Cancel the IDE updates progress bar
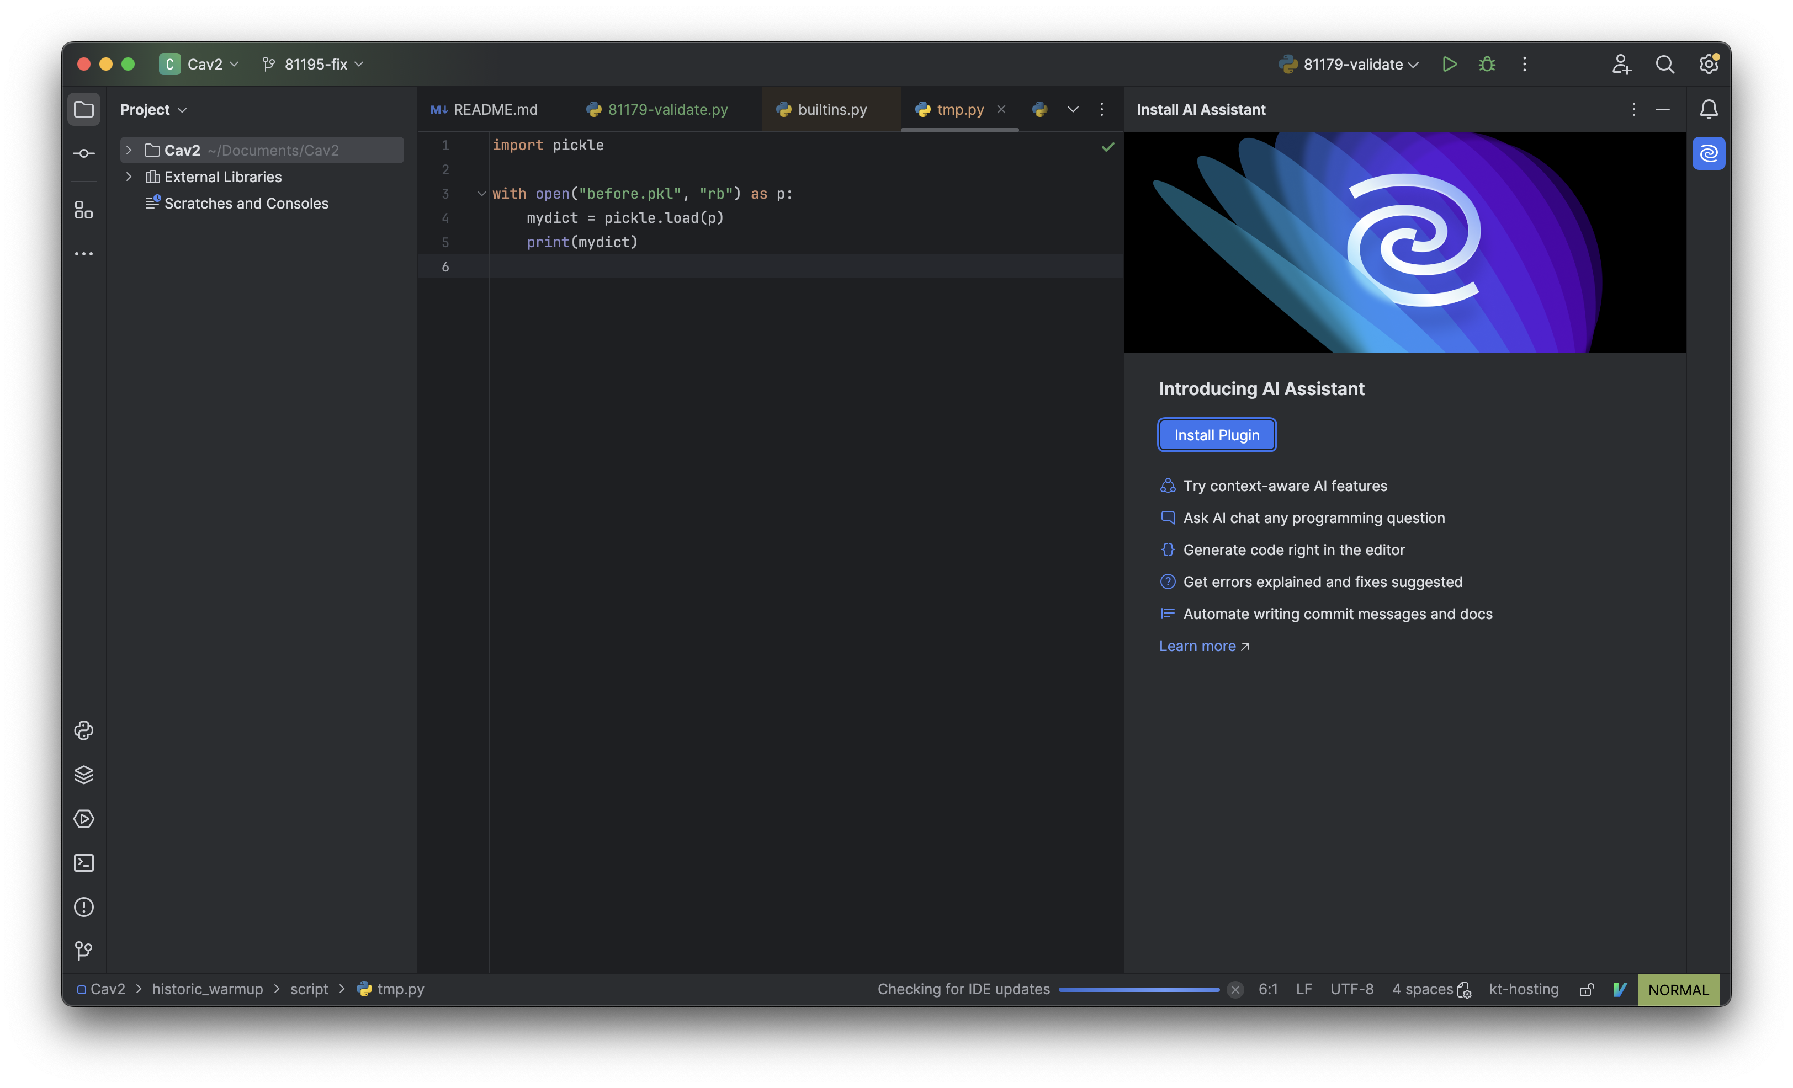 [x=1235, y=989]
